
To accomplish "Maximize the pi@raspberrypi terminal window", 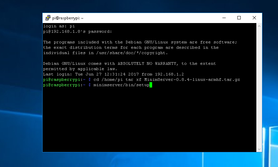I will [239, 18].
